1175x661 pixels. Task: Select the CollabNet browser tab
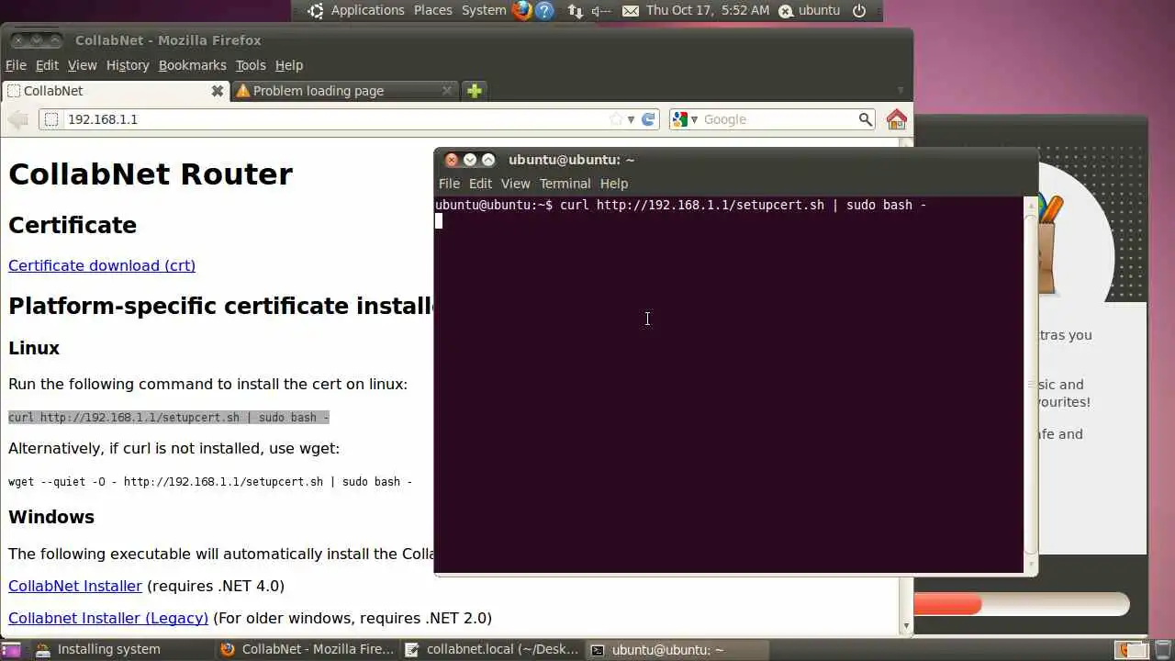[x=116, y=91]
